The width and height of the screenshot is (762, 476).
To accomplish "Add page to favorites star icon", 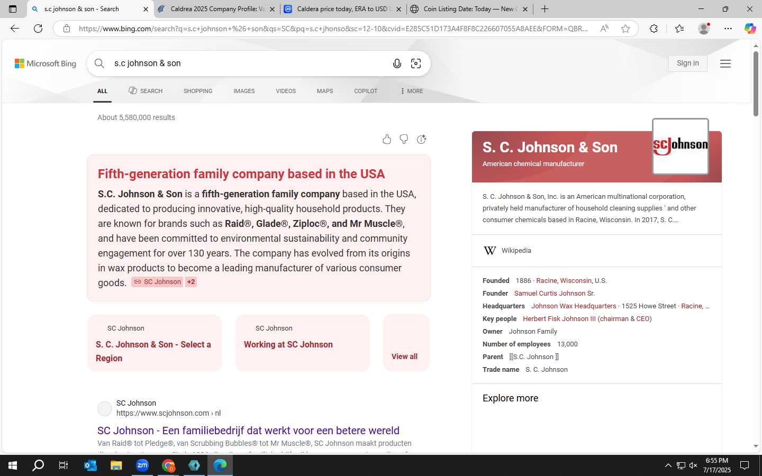I will click(x=625, y=29).
